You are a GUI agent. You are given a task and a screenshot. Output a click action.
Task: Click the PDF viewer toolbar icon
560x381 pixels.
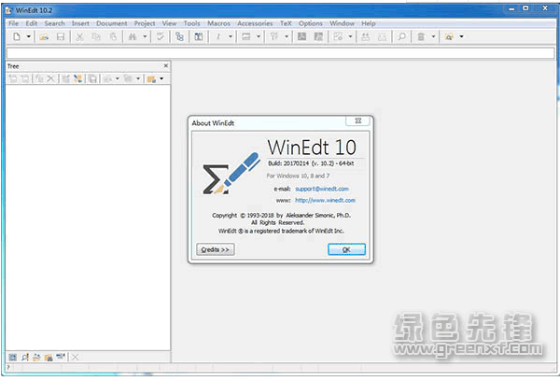click(x=338, y=36)
